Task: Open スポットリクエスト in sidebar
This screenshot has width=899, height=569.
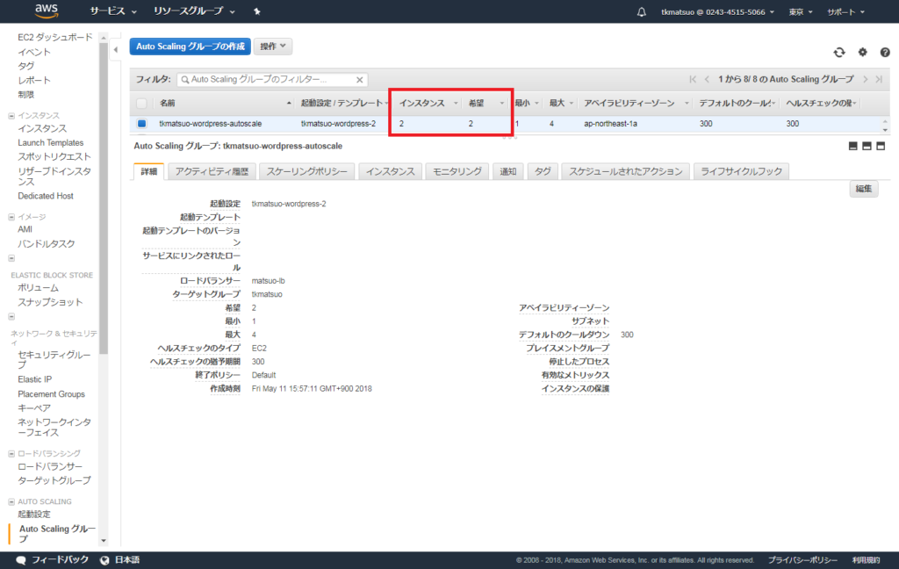Action: (x=54, y=156)
